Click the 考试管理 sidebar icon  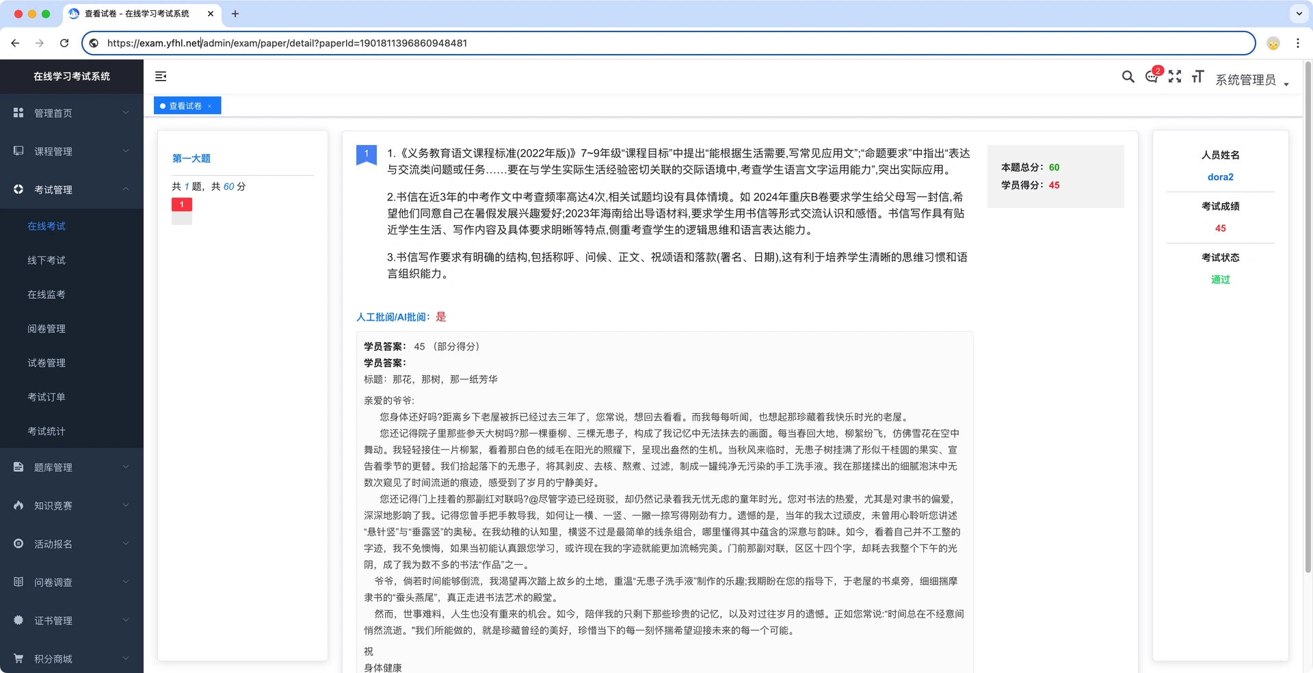18,189
